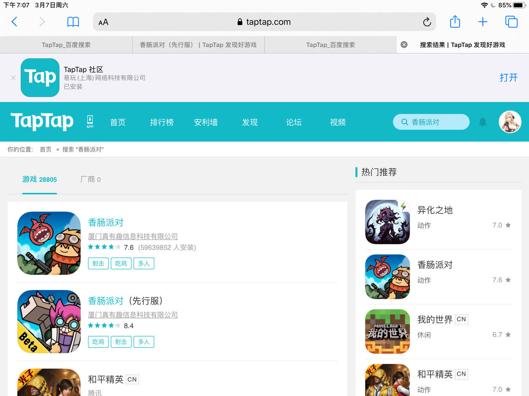529x396 pixels.
Task: Open notifications bell
Action: point(483,122)
